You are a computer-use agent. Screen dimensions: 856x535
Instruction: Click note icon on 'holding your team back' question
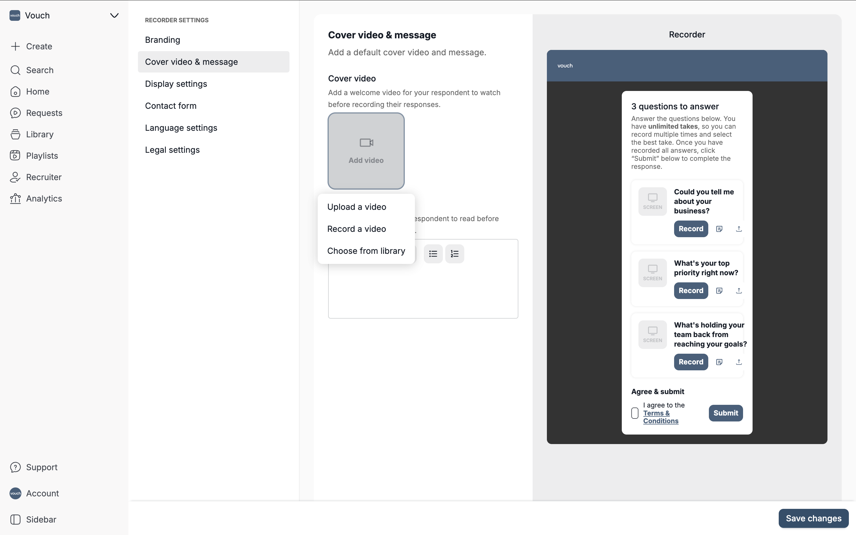[x=719, y=362]
